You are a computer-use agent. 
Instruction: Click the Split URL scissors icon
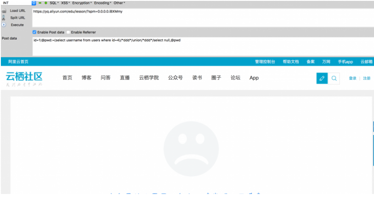click(3, 18)
